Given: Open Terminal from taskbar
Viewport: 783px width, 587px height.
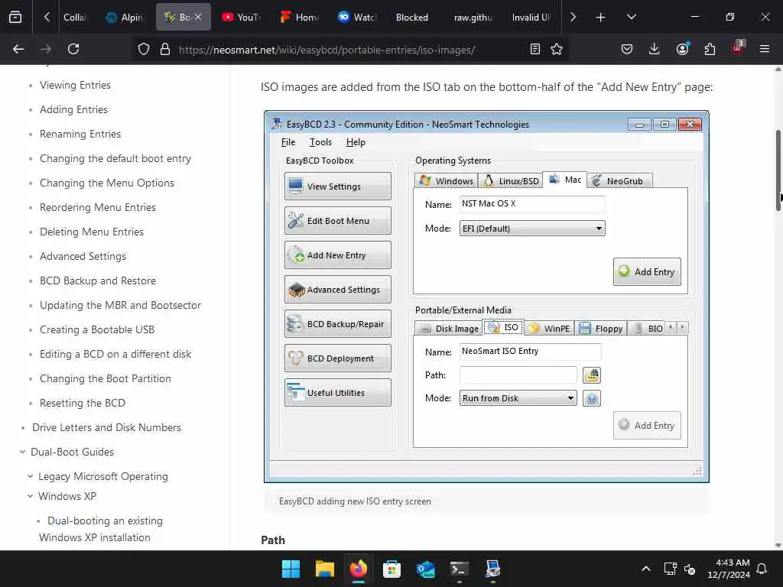Looking at the screenshot, I should [459, 569].
